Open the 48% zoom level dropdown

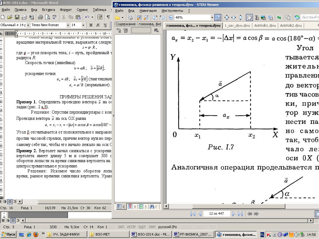[x=212, y=18]
